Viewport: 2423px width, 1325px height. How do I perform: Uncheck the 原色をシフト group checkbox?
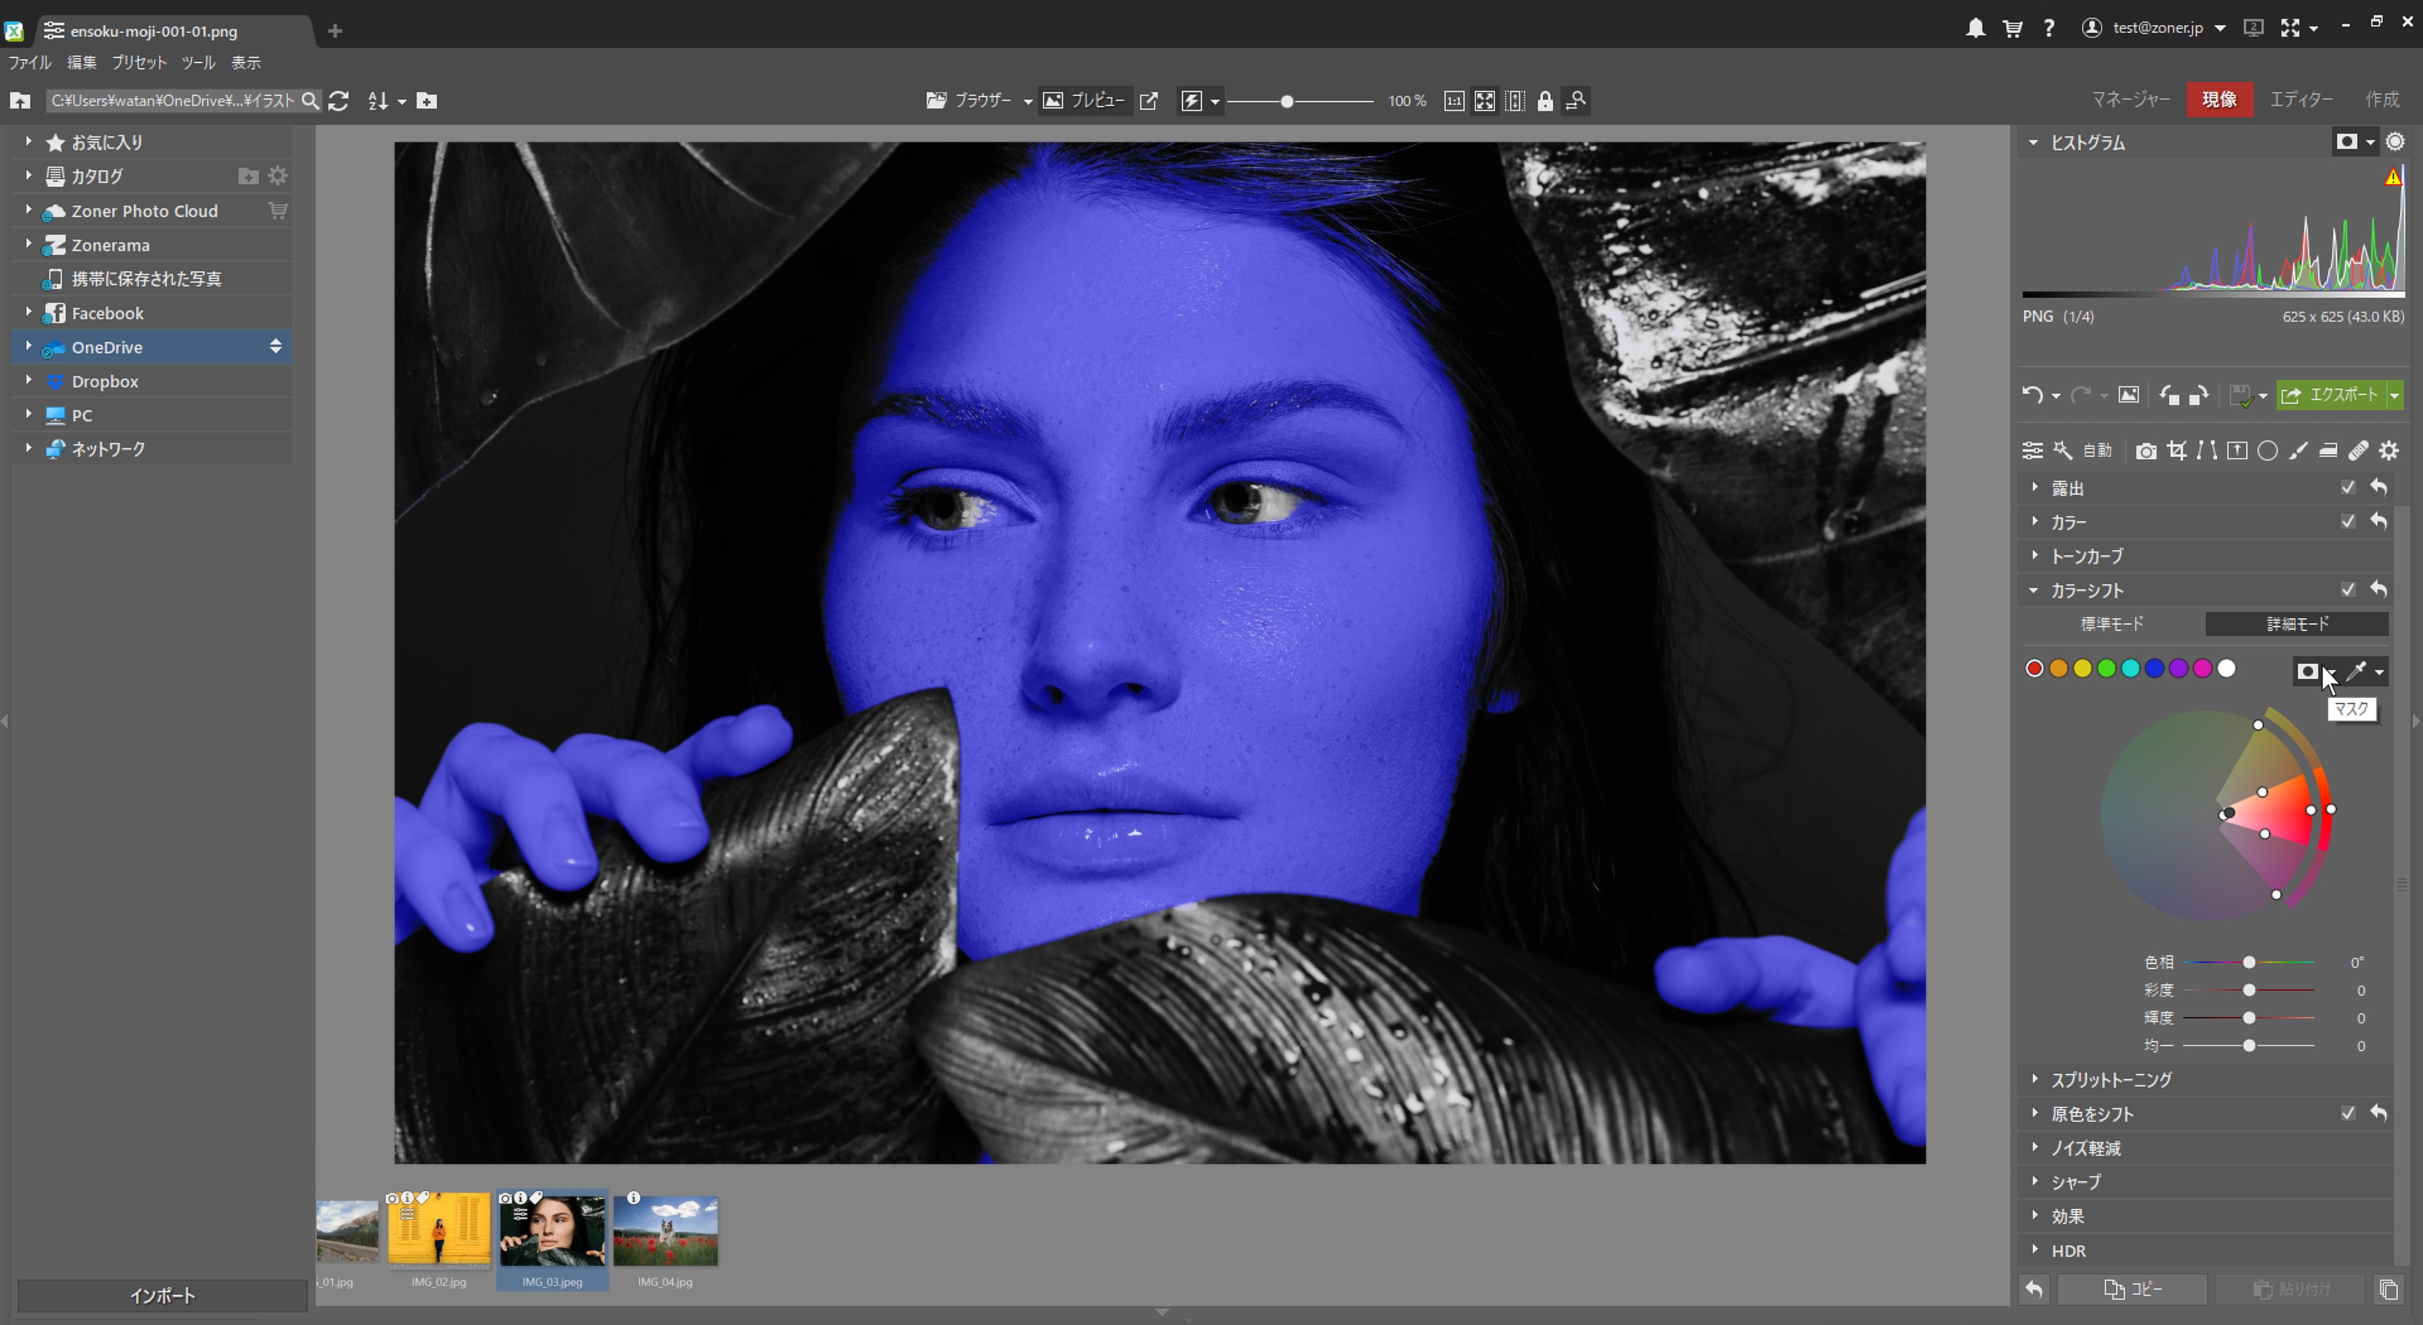click(2348, 1114)
